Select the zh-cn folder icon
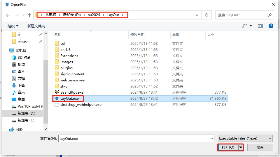Viewport: 280px width, 157px height. (x=57, y=86)
